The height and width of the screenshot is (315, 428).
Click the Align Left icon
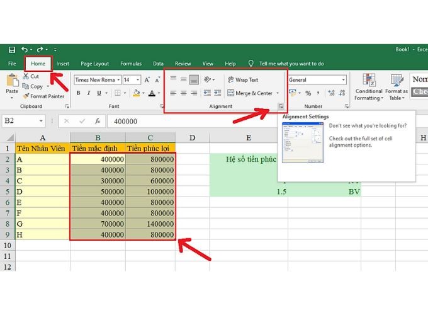[173, 93]
